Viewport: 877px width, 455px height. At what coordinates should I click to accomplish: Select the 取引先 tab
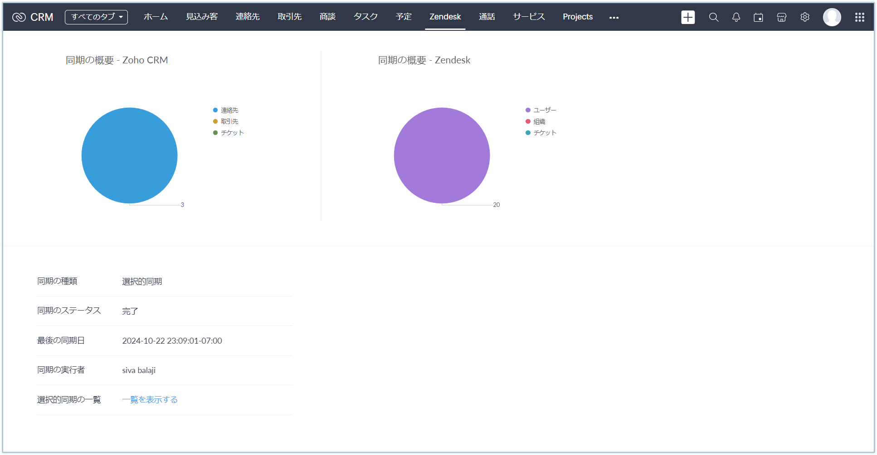click(x=290, y=17)
